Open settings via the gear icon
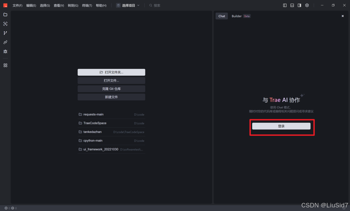Screen dimensions: 350x211 (307, 5)
